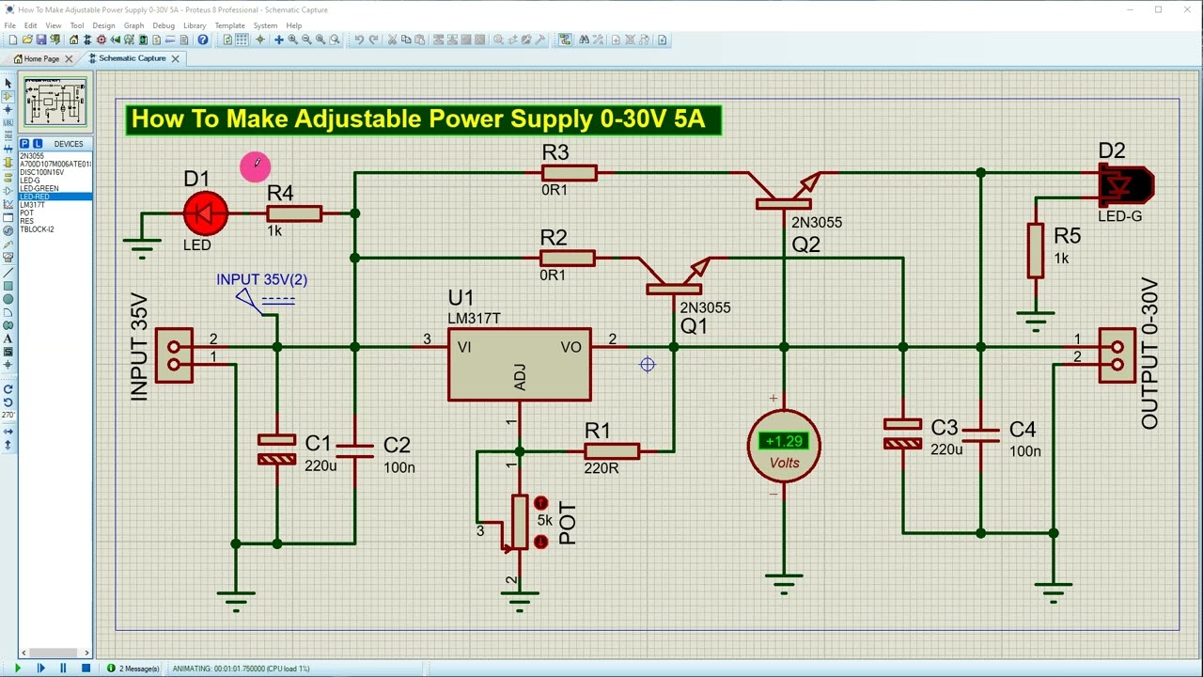The width and height of the screenshot is (1203, 677).
Task: Zoom to view entire sheet
Action: pyautogui.click(x=320, y=39)
